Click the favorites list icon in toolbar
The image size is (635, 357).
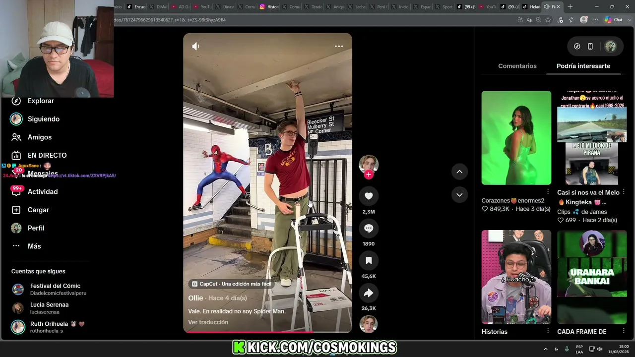pyautogui.click(x=572, y=20)
